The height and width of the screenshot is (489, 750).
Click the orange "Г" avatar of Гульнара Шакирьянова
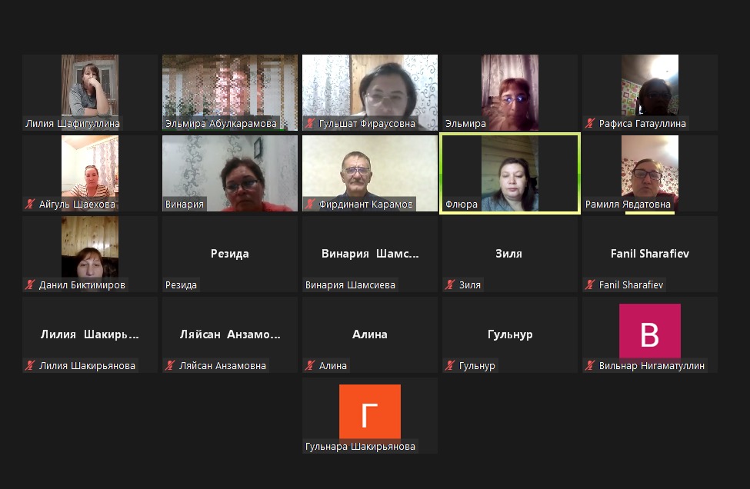tap(370, 412)
